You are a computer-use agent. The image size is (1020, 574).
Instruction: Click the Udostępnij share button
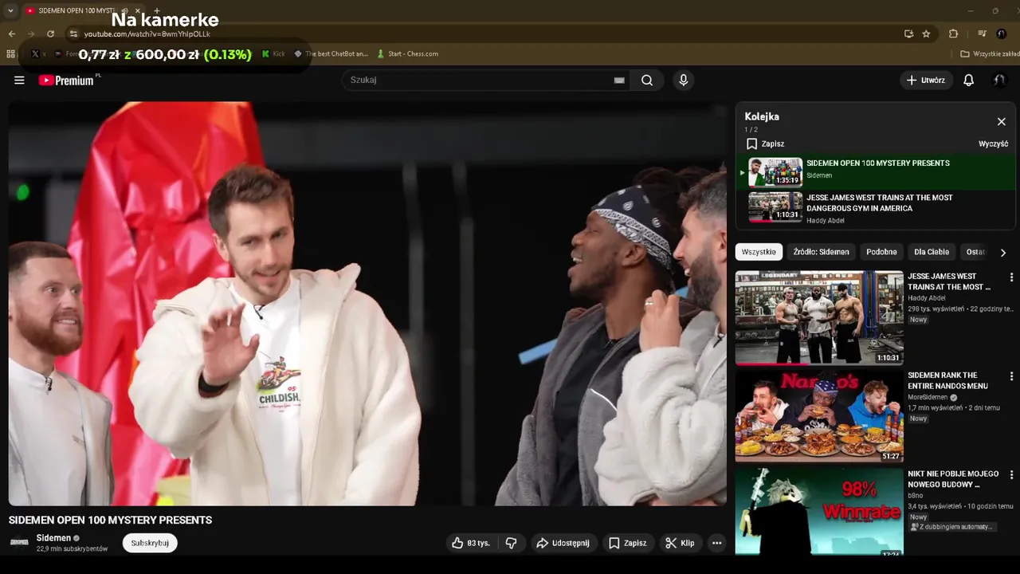coord(563,543)
